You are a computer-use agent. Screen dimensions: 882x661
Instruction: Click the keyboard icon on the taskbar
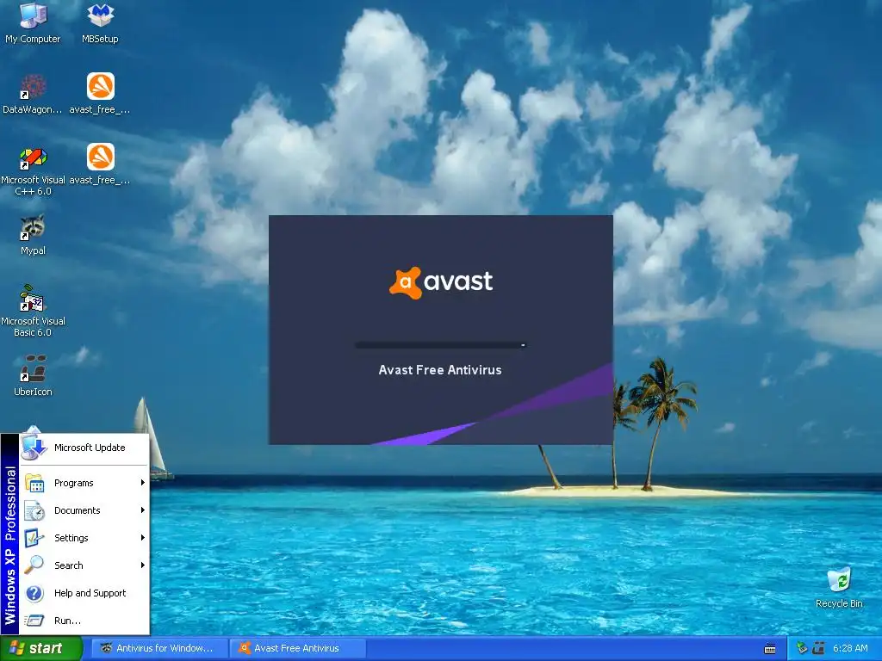[x=770, y=649]
